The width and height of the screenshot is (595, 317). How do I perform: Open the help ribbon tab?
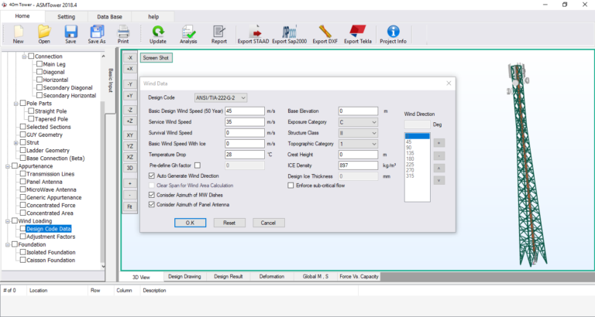point(153,17)
